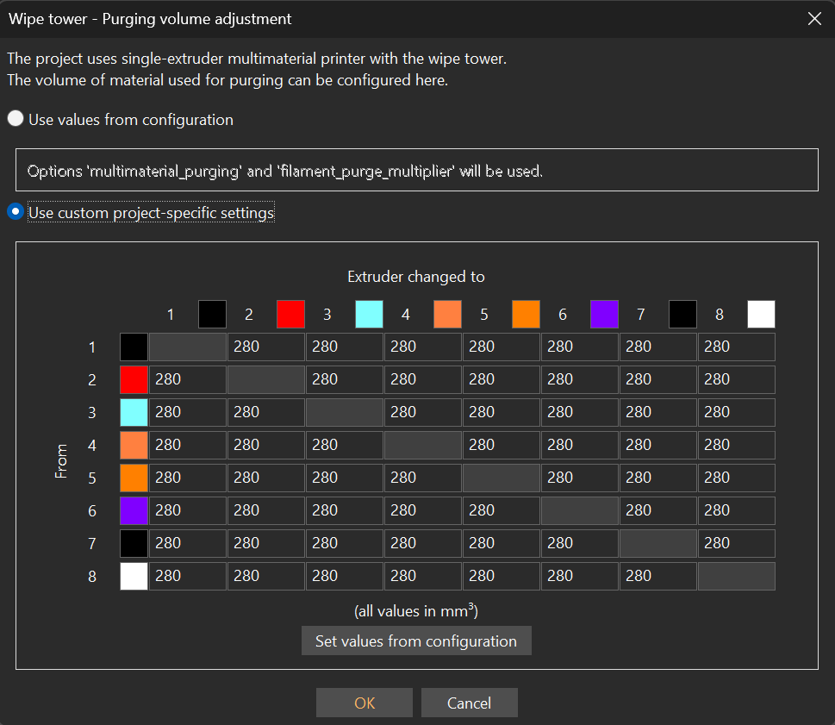835x725 pixels.
Task: Click red swatch in the column header for extruder 2
Action: 290,315
